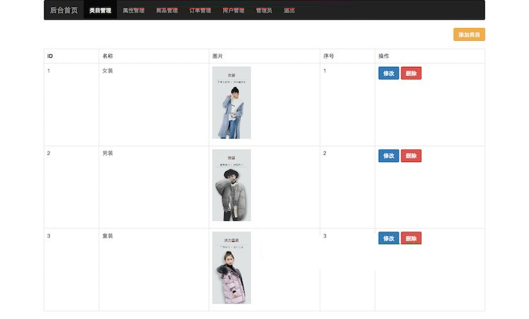Viewport: 529px width, 319px height.
Task: Open 用户管理 in top navigation
Action: tap(233, 10)
